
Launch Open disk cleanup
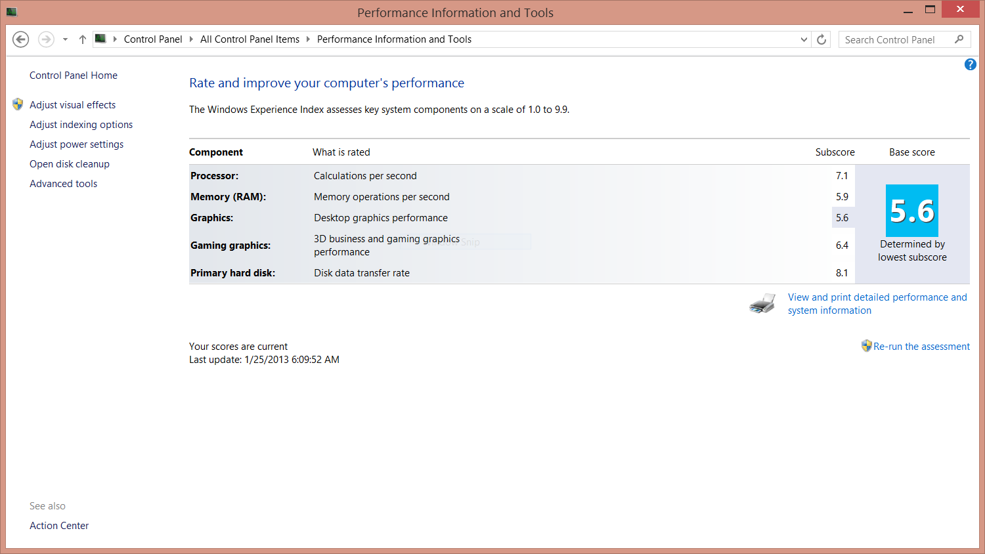(70, 164)
